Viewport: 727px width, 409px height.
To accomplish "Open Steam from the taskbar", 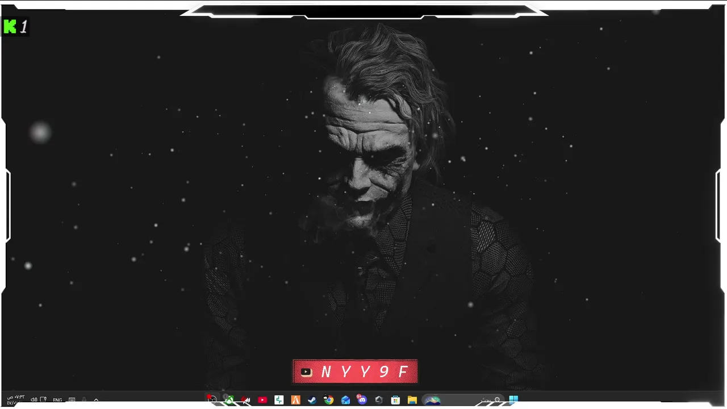I will coord(312,400).
